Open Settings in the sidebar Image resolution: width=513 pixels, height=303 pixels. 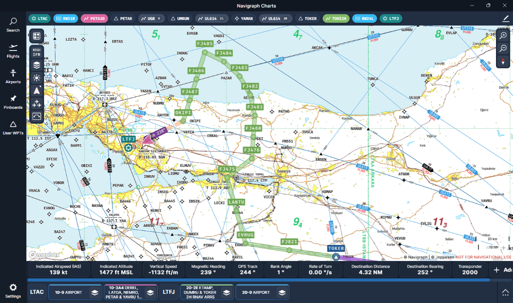click(13, 291)
